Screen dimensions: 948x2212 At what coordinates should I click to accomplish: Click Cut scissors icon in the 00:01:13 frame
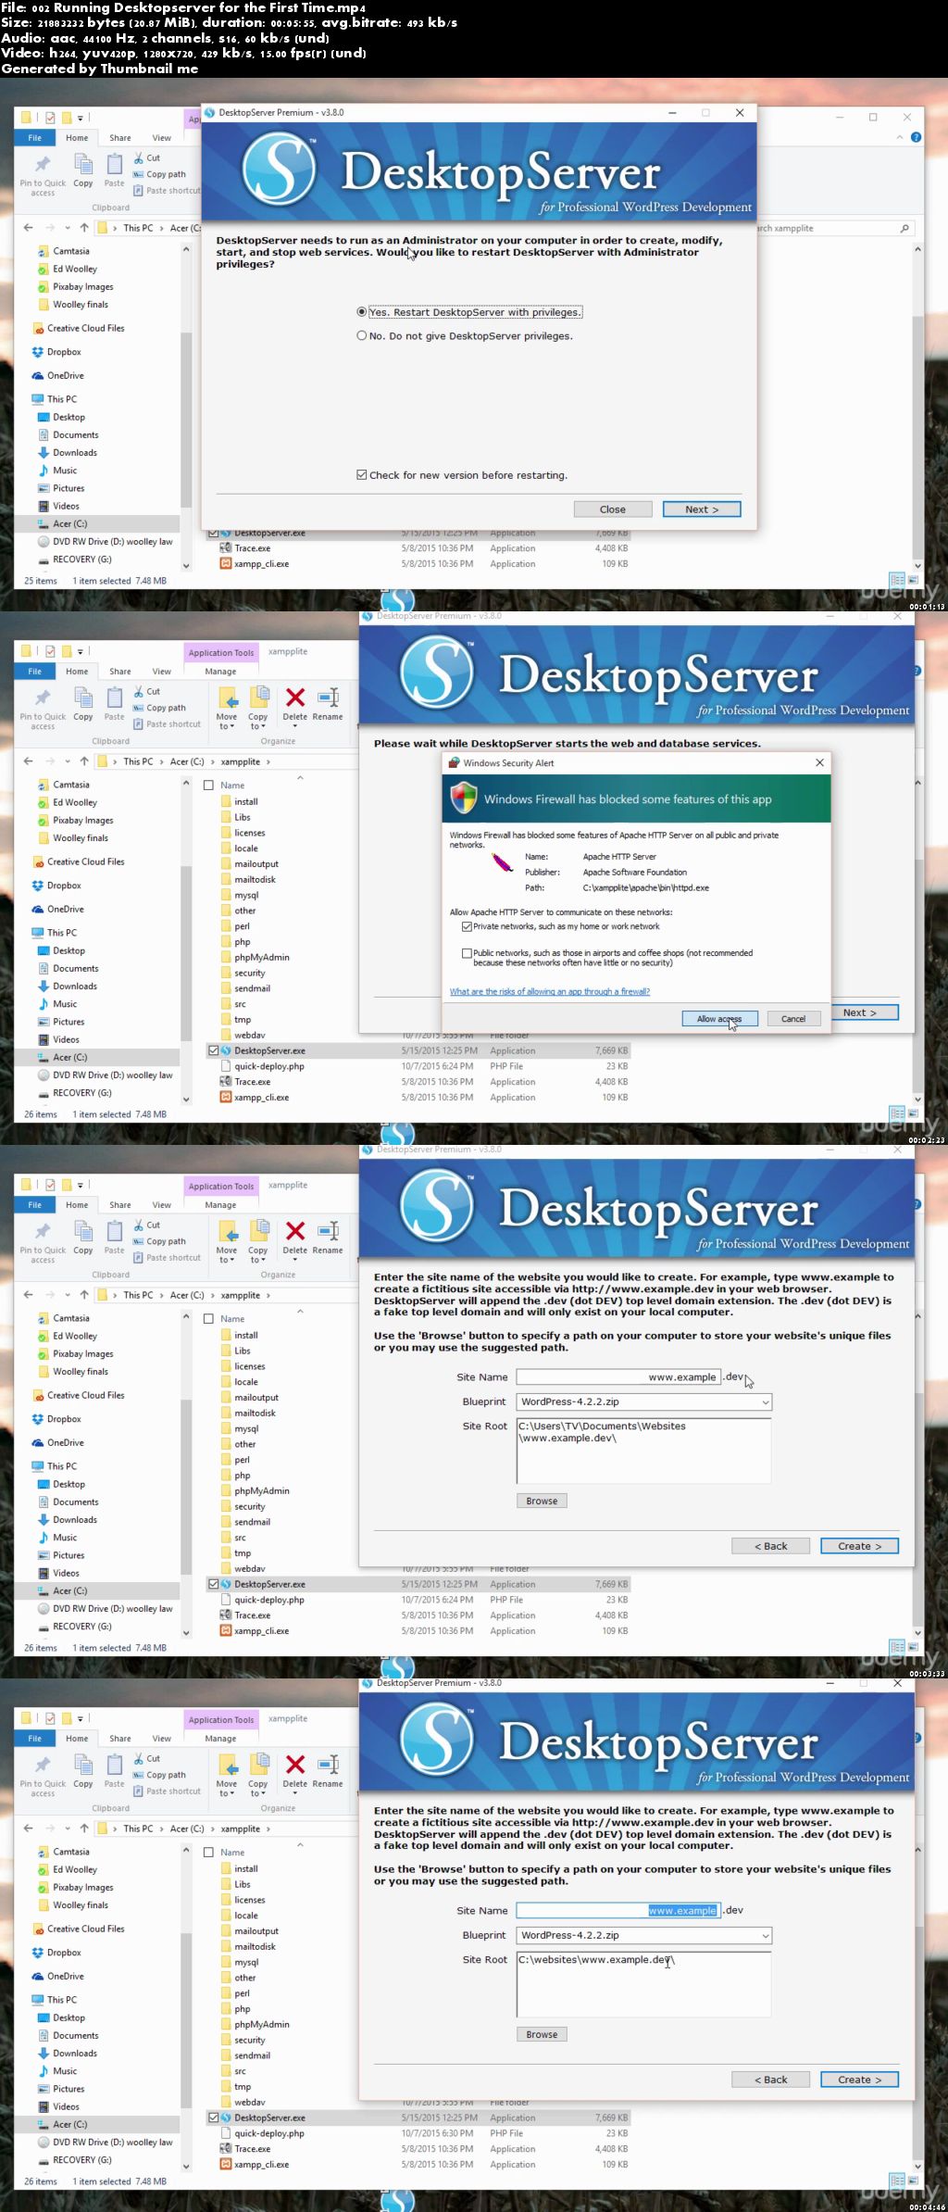point(139,157)
